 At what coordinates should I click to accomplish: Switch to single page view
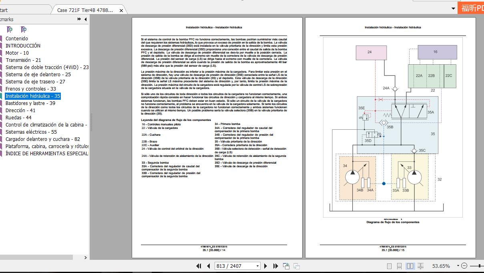pos(389,266)
